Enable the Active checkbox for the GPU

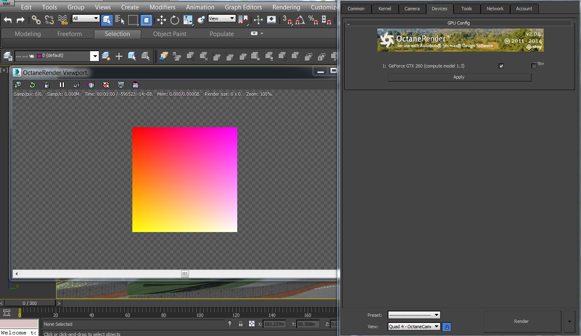534,66
